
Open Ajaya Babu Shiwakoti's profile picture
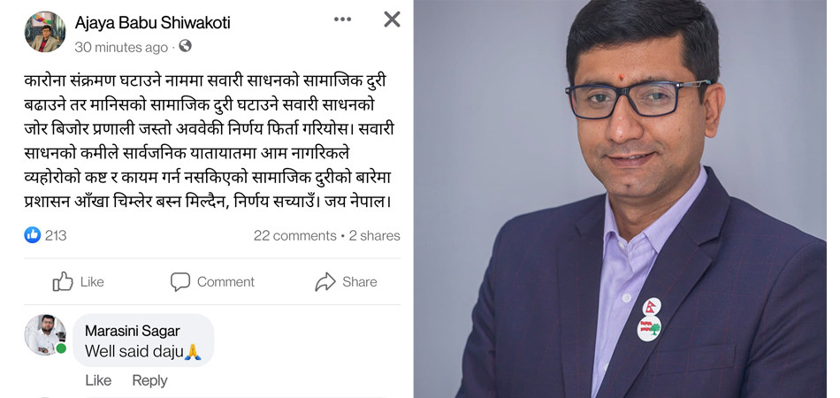45,32
